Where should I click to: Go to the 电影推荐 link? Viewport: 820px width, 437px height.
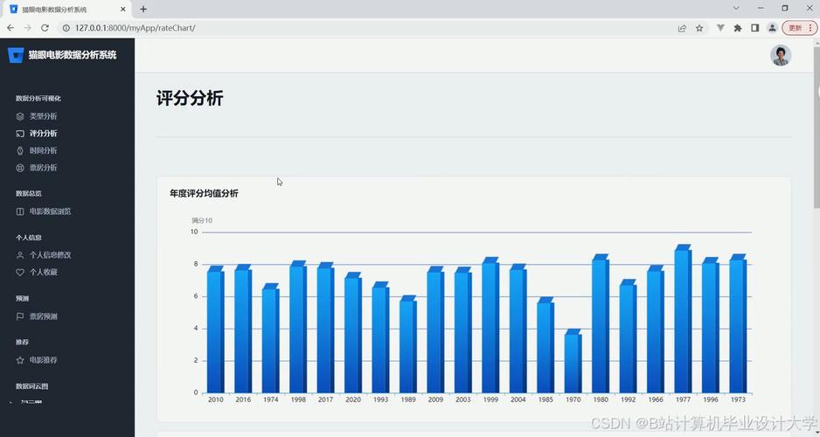tap(44, 360)
